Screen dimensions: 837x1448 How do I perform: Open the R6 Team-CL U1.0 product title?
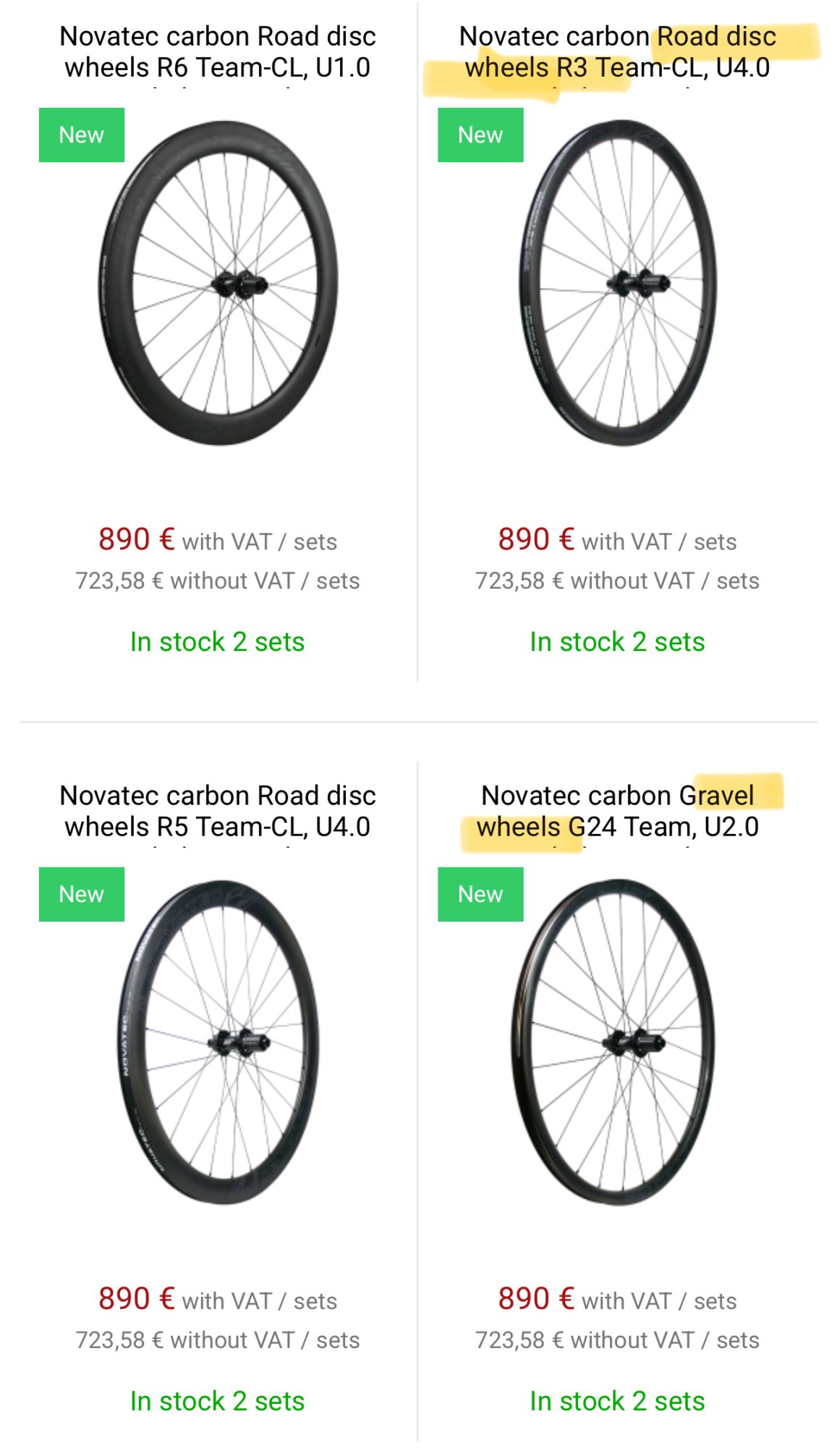tap(217, 52)
